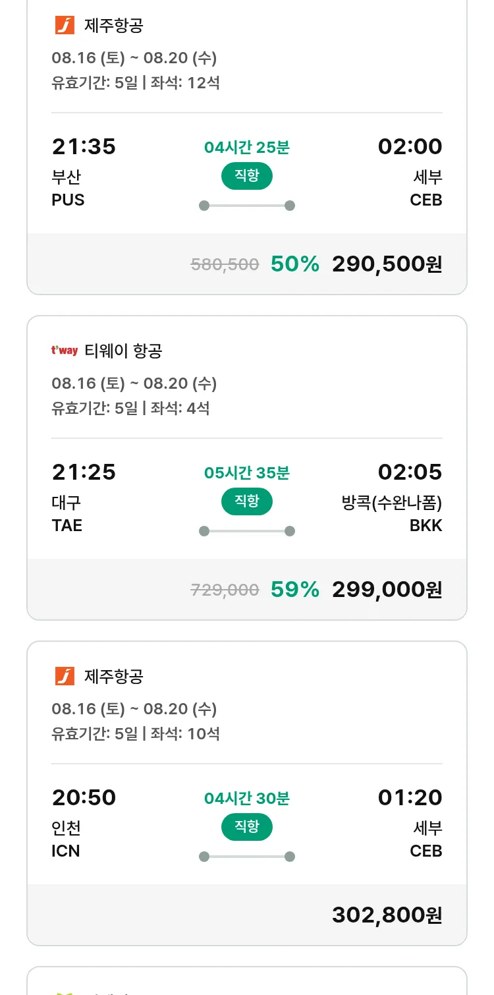Tap the 04시간 30분 flight duration text

[x=246, y=799]
